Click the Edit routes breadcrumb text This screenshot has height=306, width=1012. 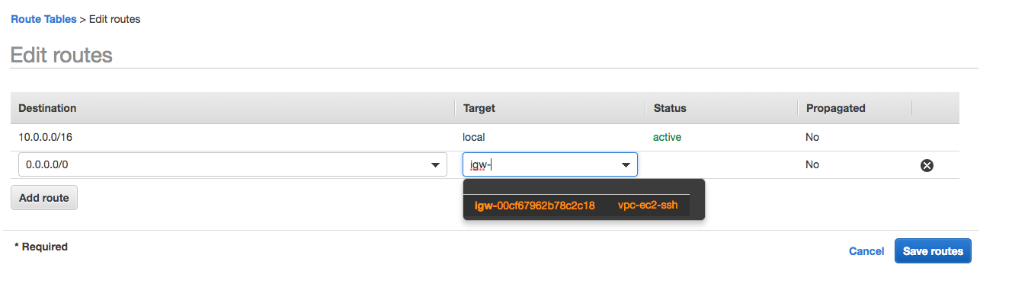pyautogui.click(x=114, y=19)
